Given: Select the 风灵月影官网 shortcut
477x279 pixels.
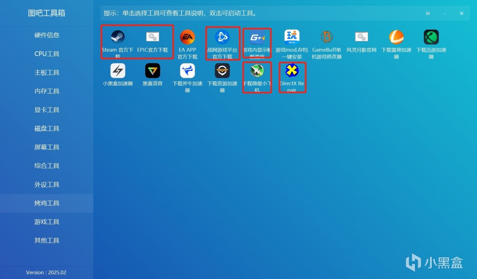Looking at the screenshot, I should (361, 37).
